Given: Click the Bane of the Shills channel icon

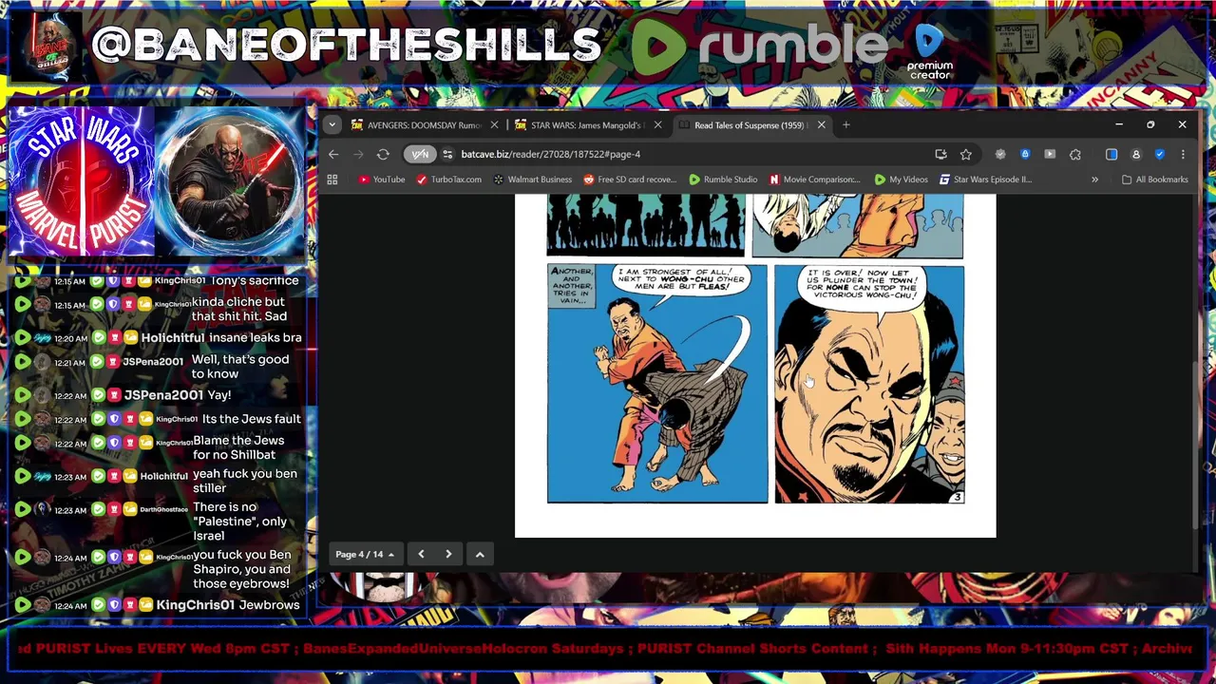Looking at the screenshot, I should 51,47.
